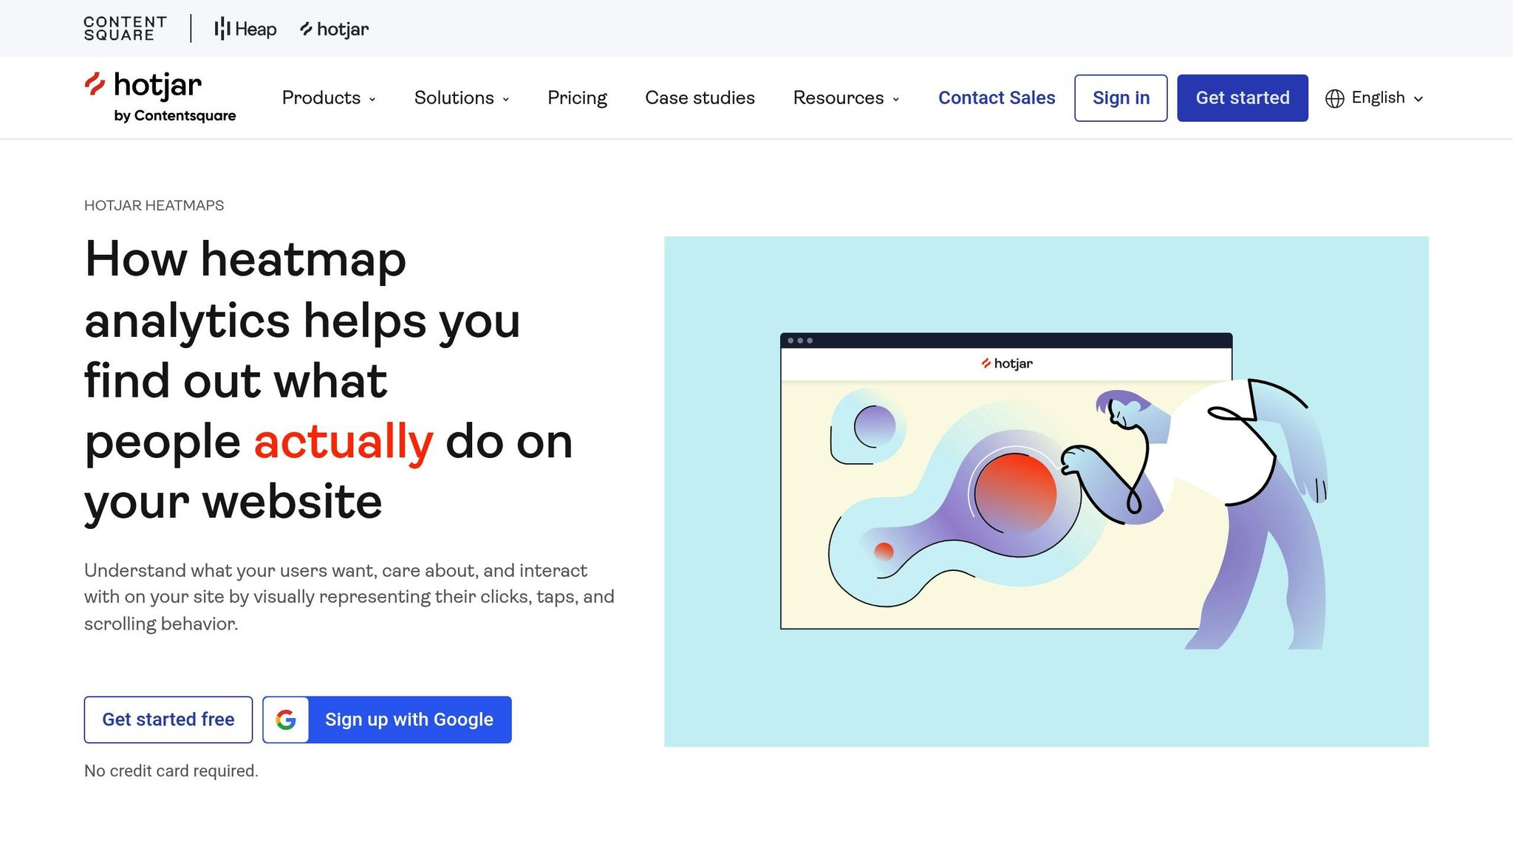Click the Heap logo in top bar
This screenshot has width=1513, height=851.
click(x=245, y=29)
